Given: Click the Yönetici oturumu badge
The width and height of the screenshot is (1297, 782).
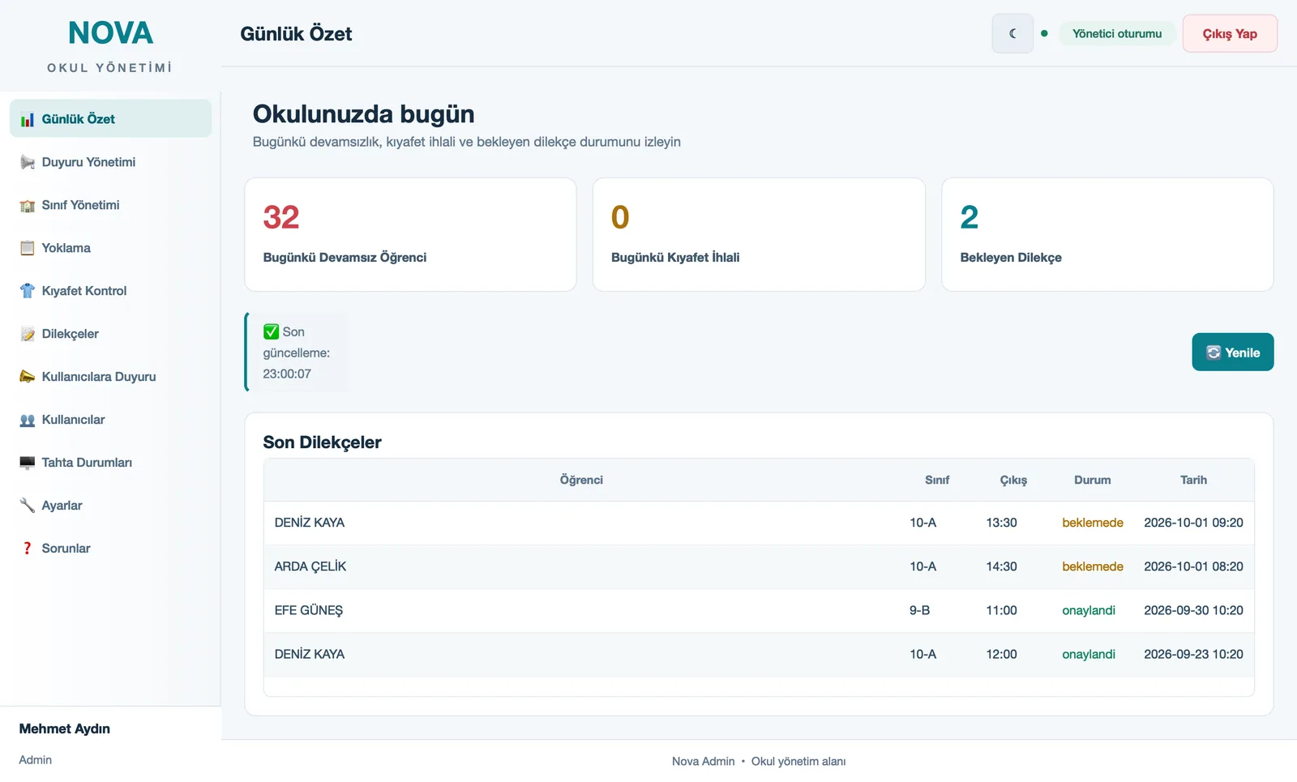Looking at the screenshot, I should pos(1116,33).
